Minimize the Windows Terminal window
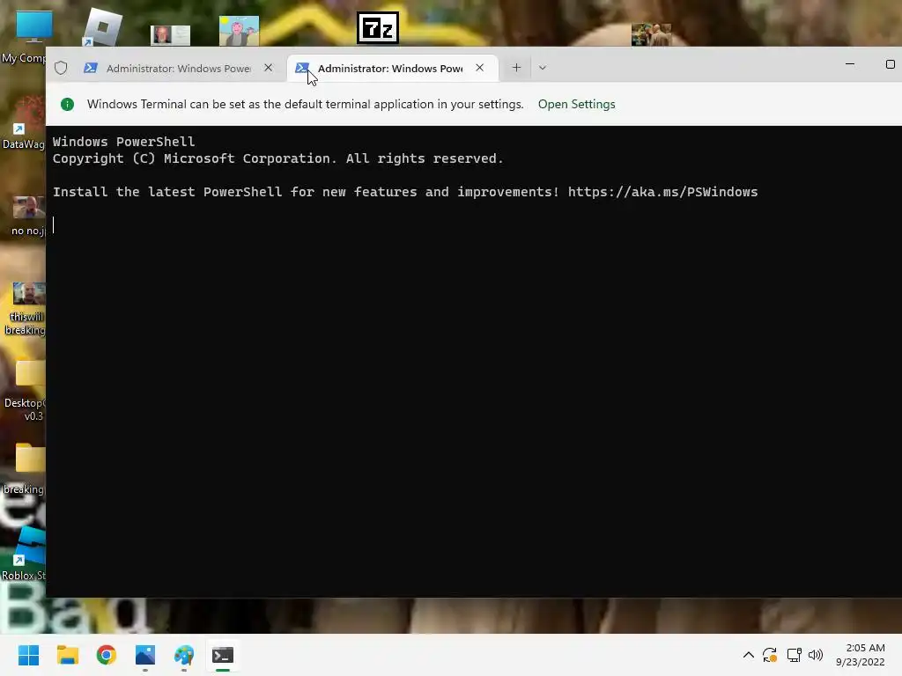Image resolution: width=902 pixels, height=676 pixels. coord(850,64)
